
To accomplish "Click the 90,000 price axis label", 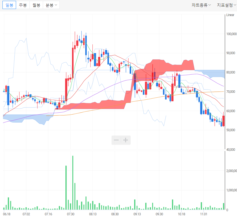I will (231, 53).
